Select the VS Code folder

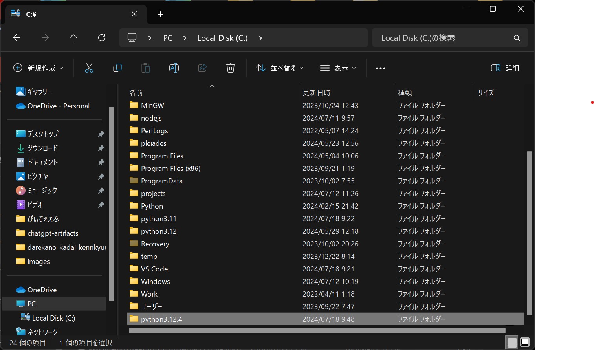pos(154,269)
